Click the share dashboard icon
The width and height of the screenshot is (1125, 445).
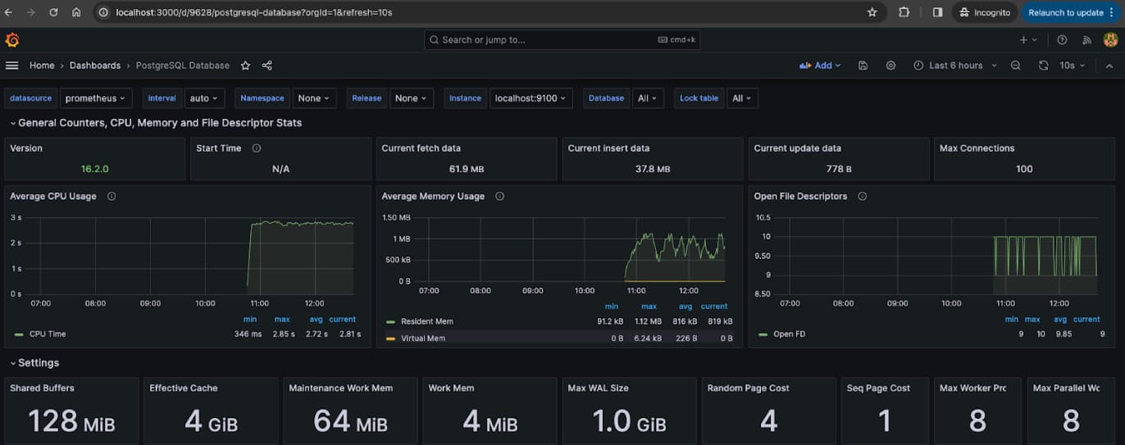(x=267, y=66)
